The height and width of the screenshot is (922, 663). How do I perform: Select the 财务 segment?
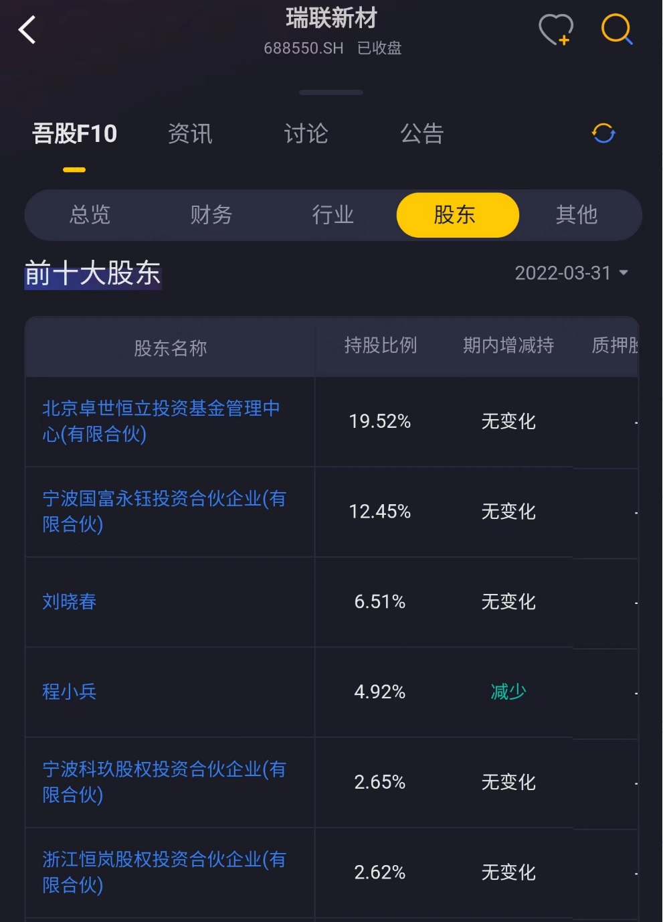[x=211, y=215]
